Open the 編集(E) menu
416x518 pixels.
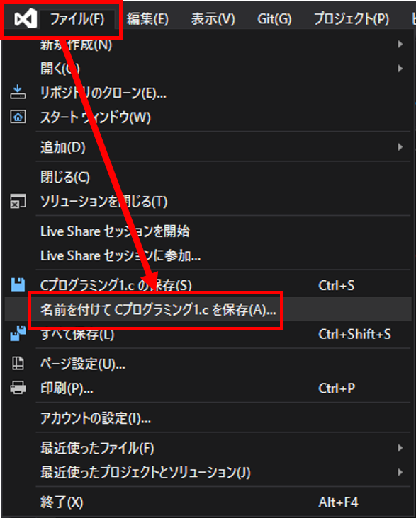pos(147,19)
